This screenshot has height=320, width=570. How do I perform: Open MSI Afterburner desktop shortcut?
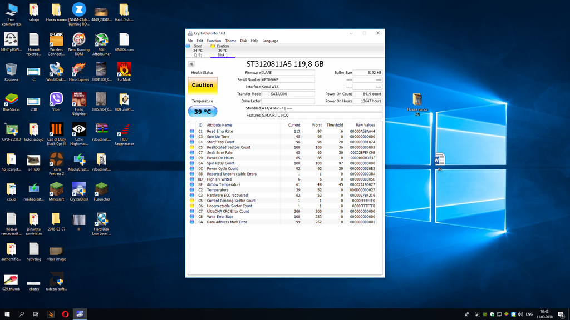tap(101, 40)
